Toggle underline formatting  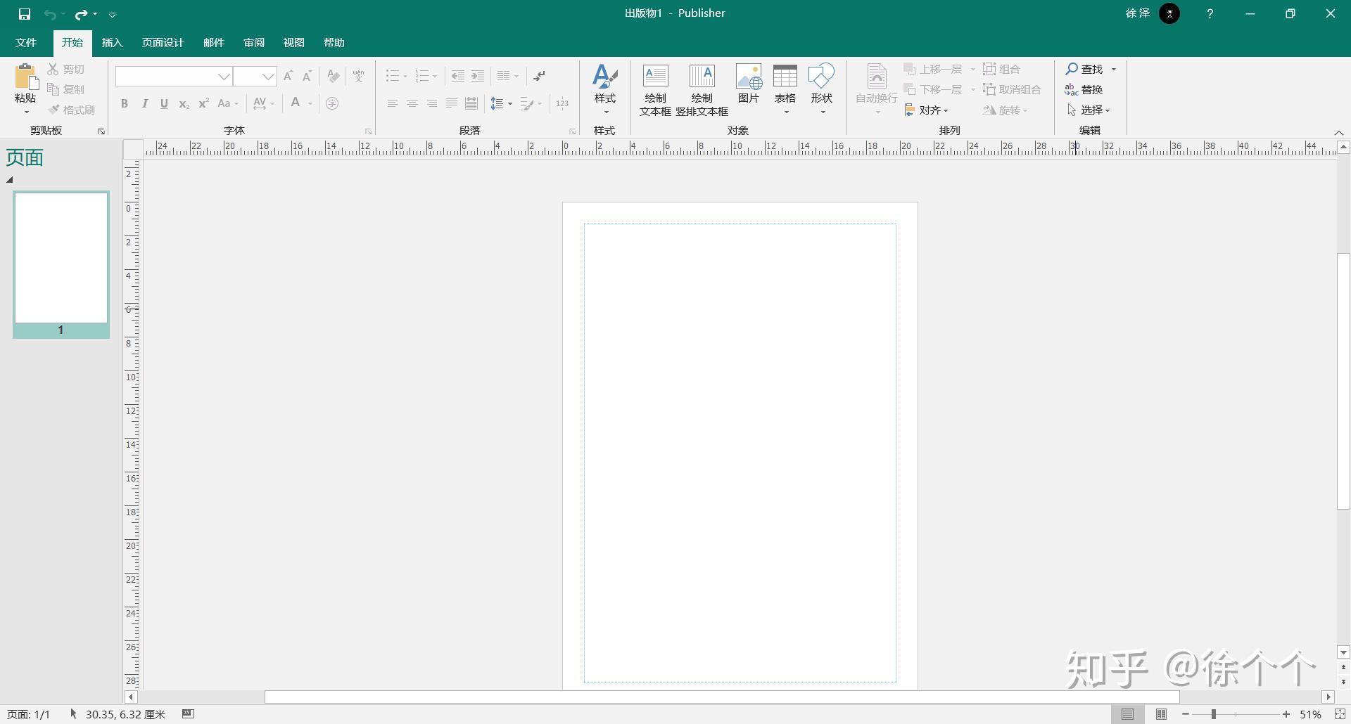(164, 104)
